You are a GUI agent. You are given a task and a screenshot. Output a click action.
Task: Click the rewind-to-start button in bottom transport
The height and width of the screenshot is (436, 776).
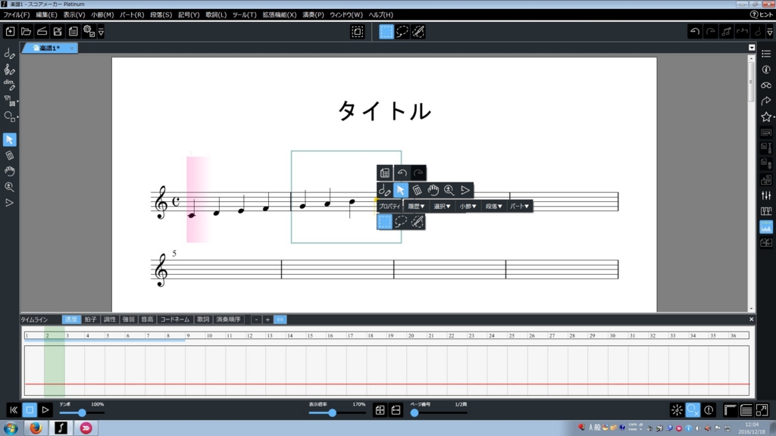(14, 410)
